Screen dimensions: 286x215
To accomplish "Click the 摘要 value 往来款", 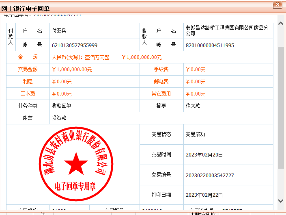I will 193,106.
